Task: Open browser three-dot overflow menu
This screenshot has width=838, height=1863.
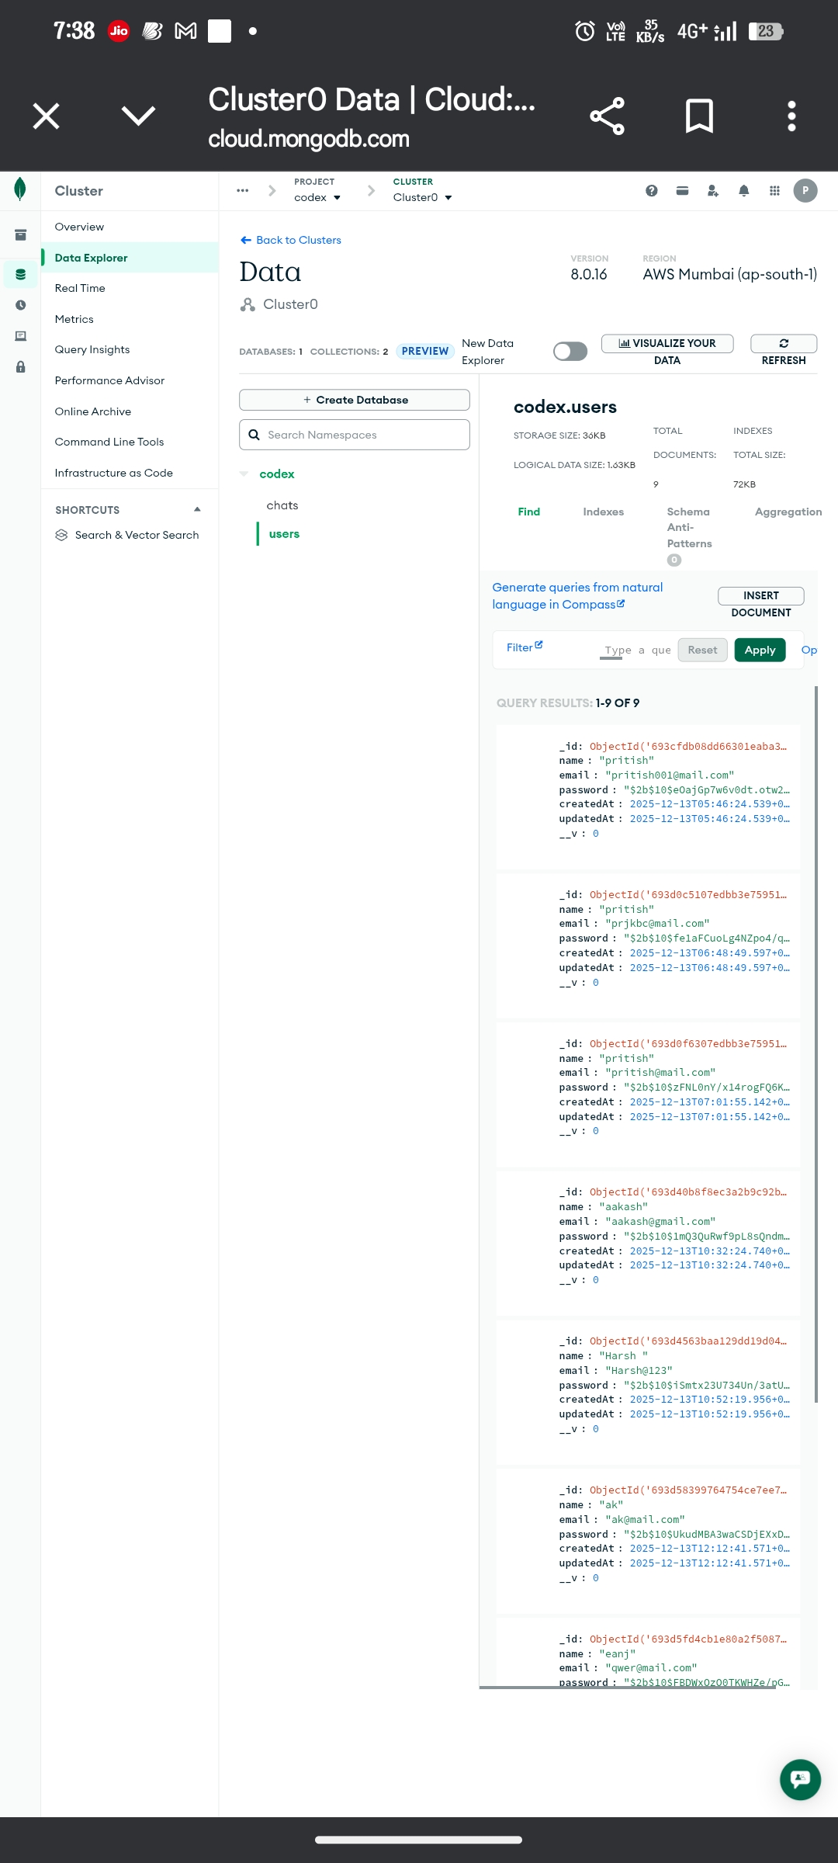Action: pos(791,116)
